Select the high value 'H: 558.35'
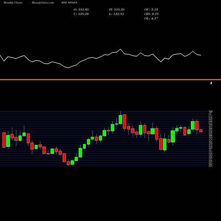Viewport: 221px width, 221px height. coord(117,9)
